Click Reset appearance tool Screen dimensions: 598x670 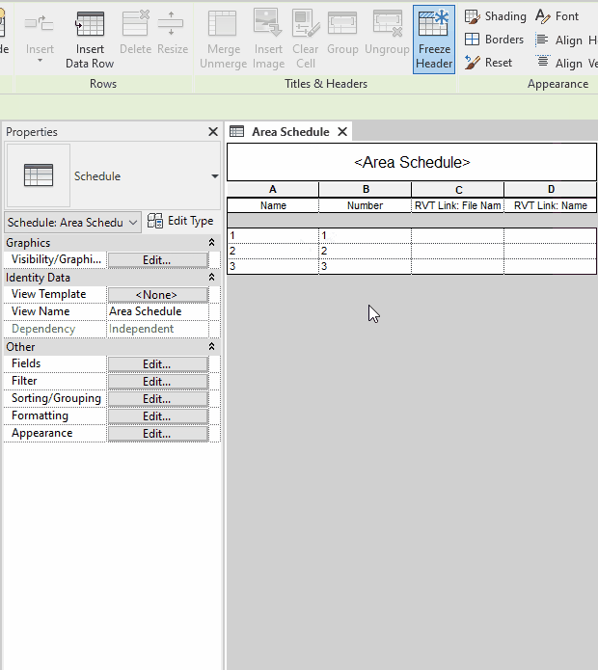pyautogui.click(x=488, y=63)
